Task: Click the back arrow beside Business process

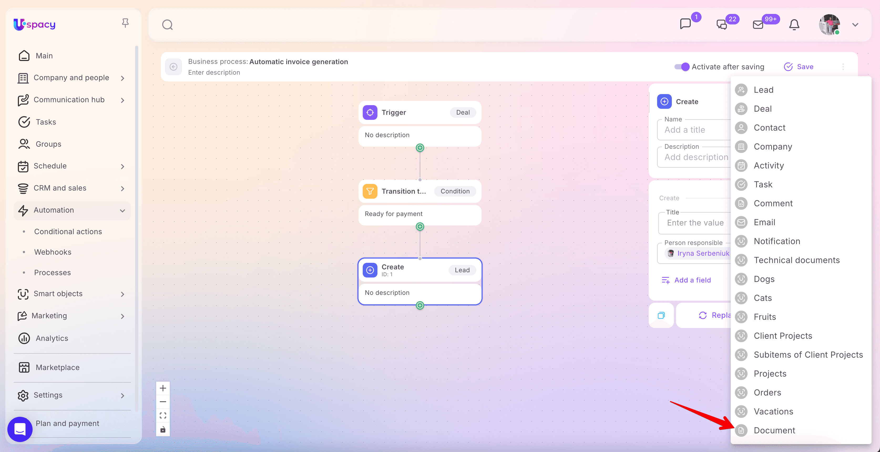Action: pyautogui.click(x=173, y=67)
